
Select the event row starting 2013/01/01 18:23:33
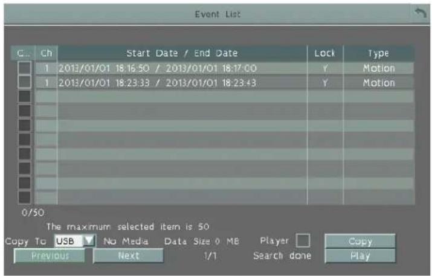[225, 83]
